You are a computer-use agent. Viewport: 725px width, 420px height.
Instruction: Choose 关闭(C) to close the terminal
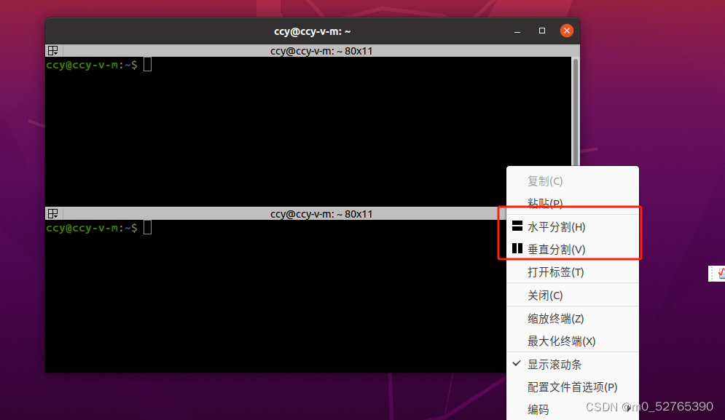click(573, 296)
